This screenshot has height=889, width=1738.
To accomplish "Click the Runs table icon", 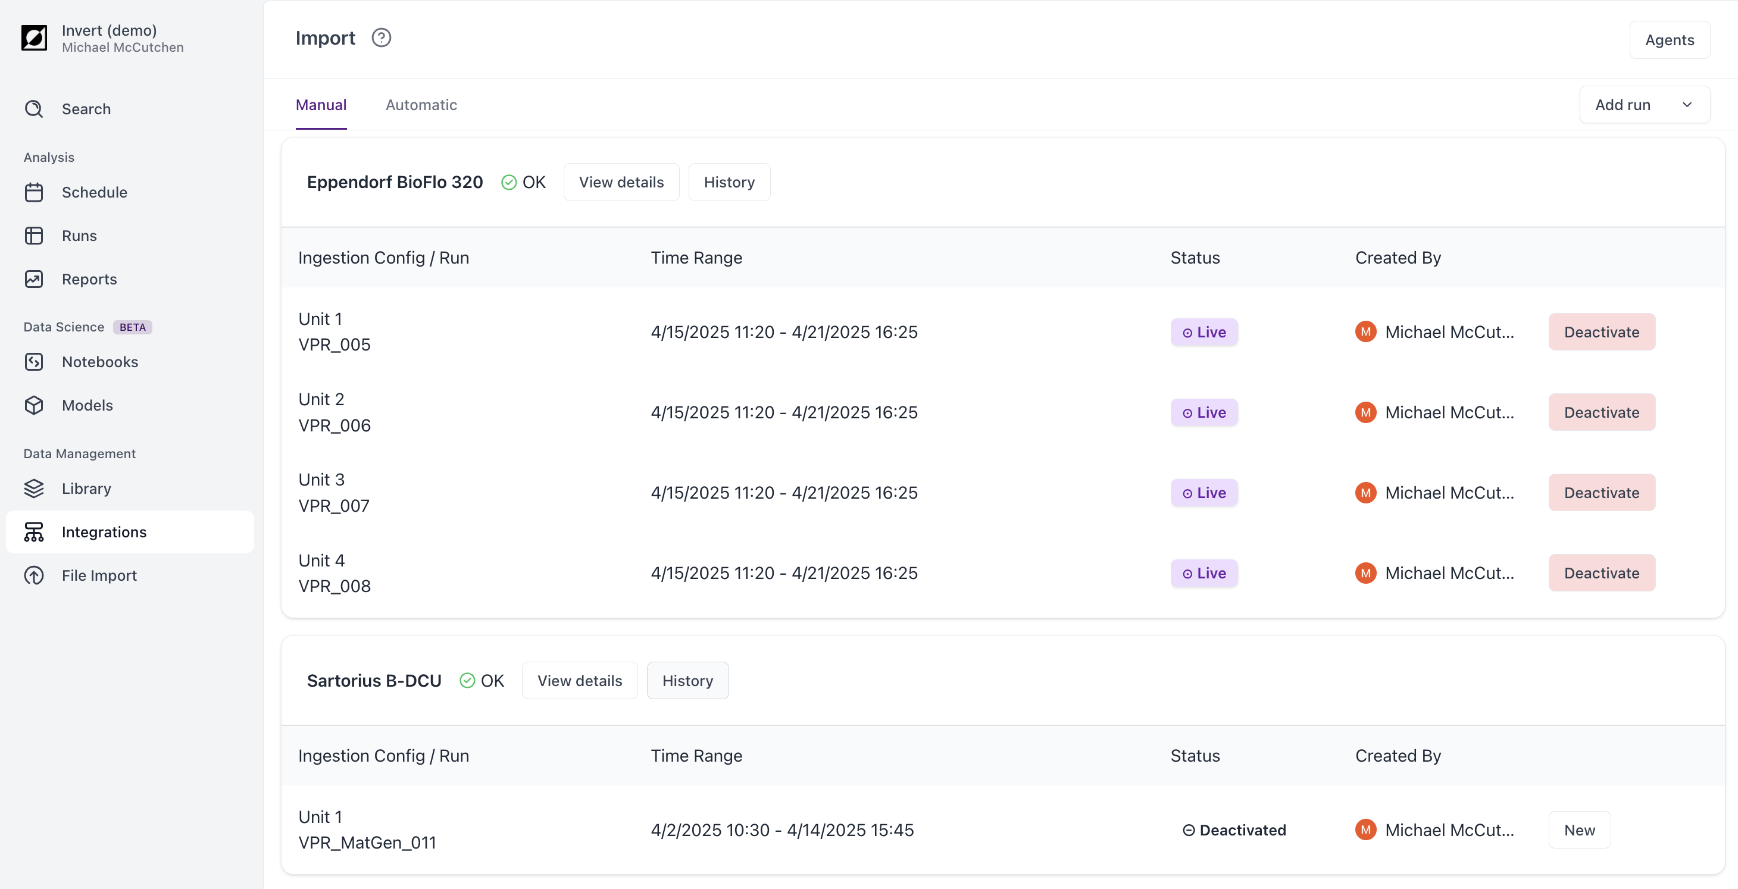I will pos(34,236).
